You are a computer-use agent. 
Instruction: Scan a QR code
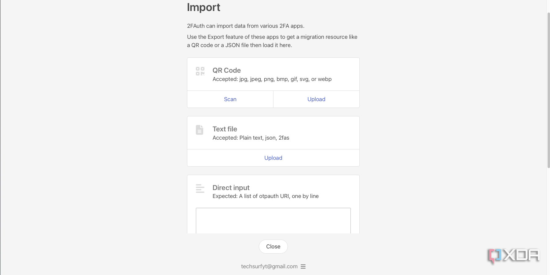(x=230, y=99)
